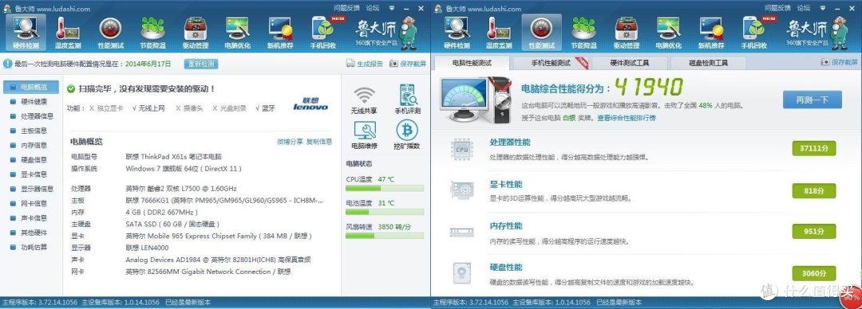This screenshot has width=862, height=309.
Task: Click the graphics card icon beside 显卡性能
Action: (x=461, y=190)
